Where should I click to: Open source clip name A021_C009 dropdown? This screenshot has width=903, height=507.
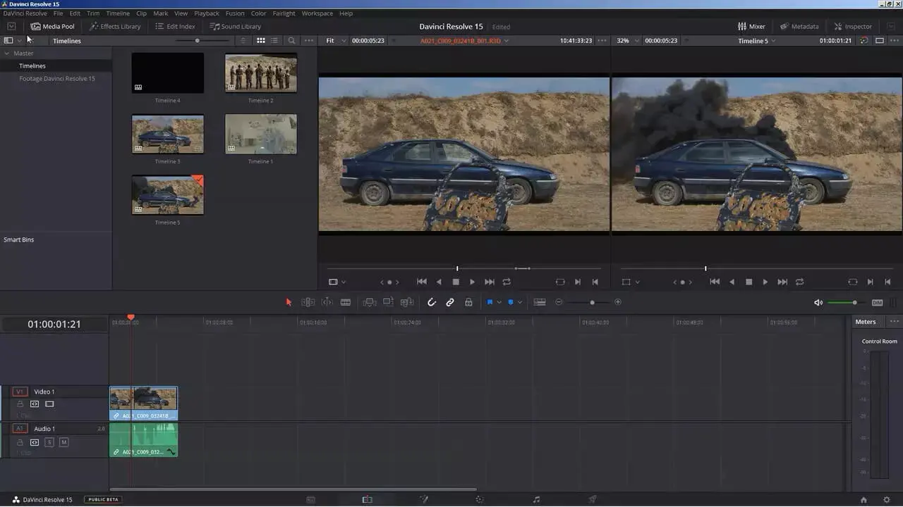(465, 41)
